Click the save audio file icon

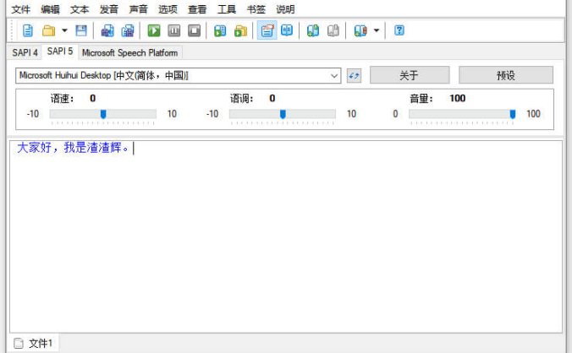pyautogui.click(x=107, y=30)
